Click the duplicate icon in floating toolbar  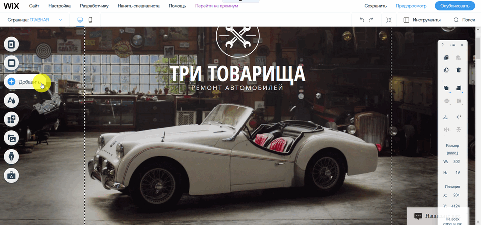[x=446, y=70]
